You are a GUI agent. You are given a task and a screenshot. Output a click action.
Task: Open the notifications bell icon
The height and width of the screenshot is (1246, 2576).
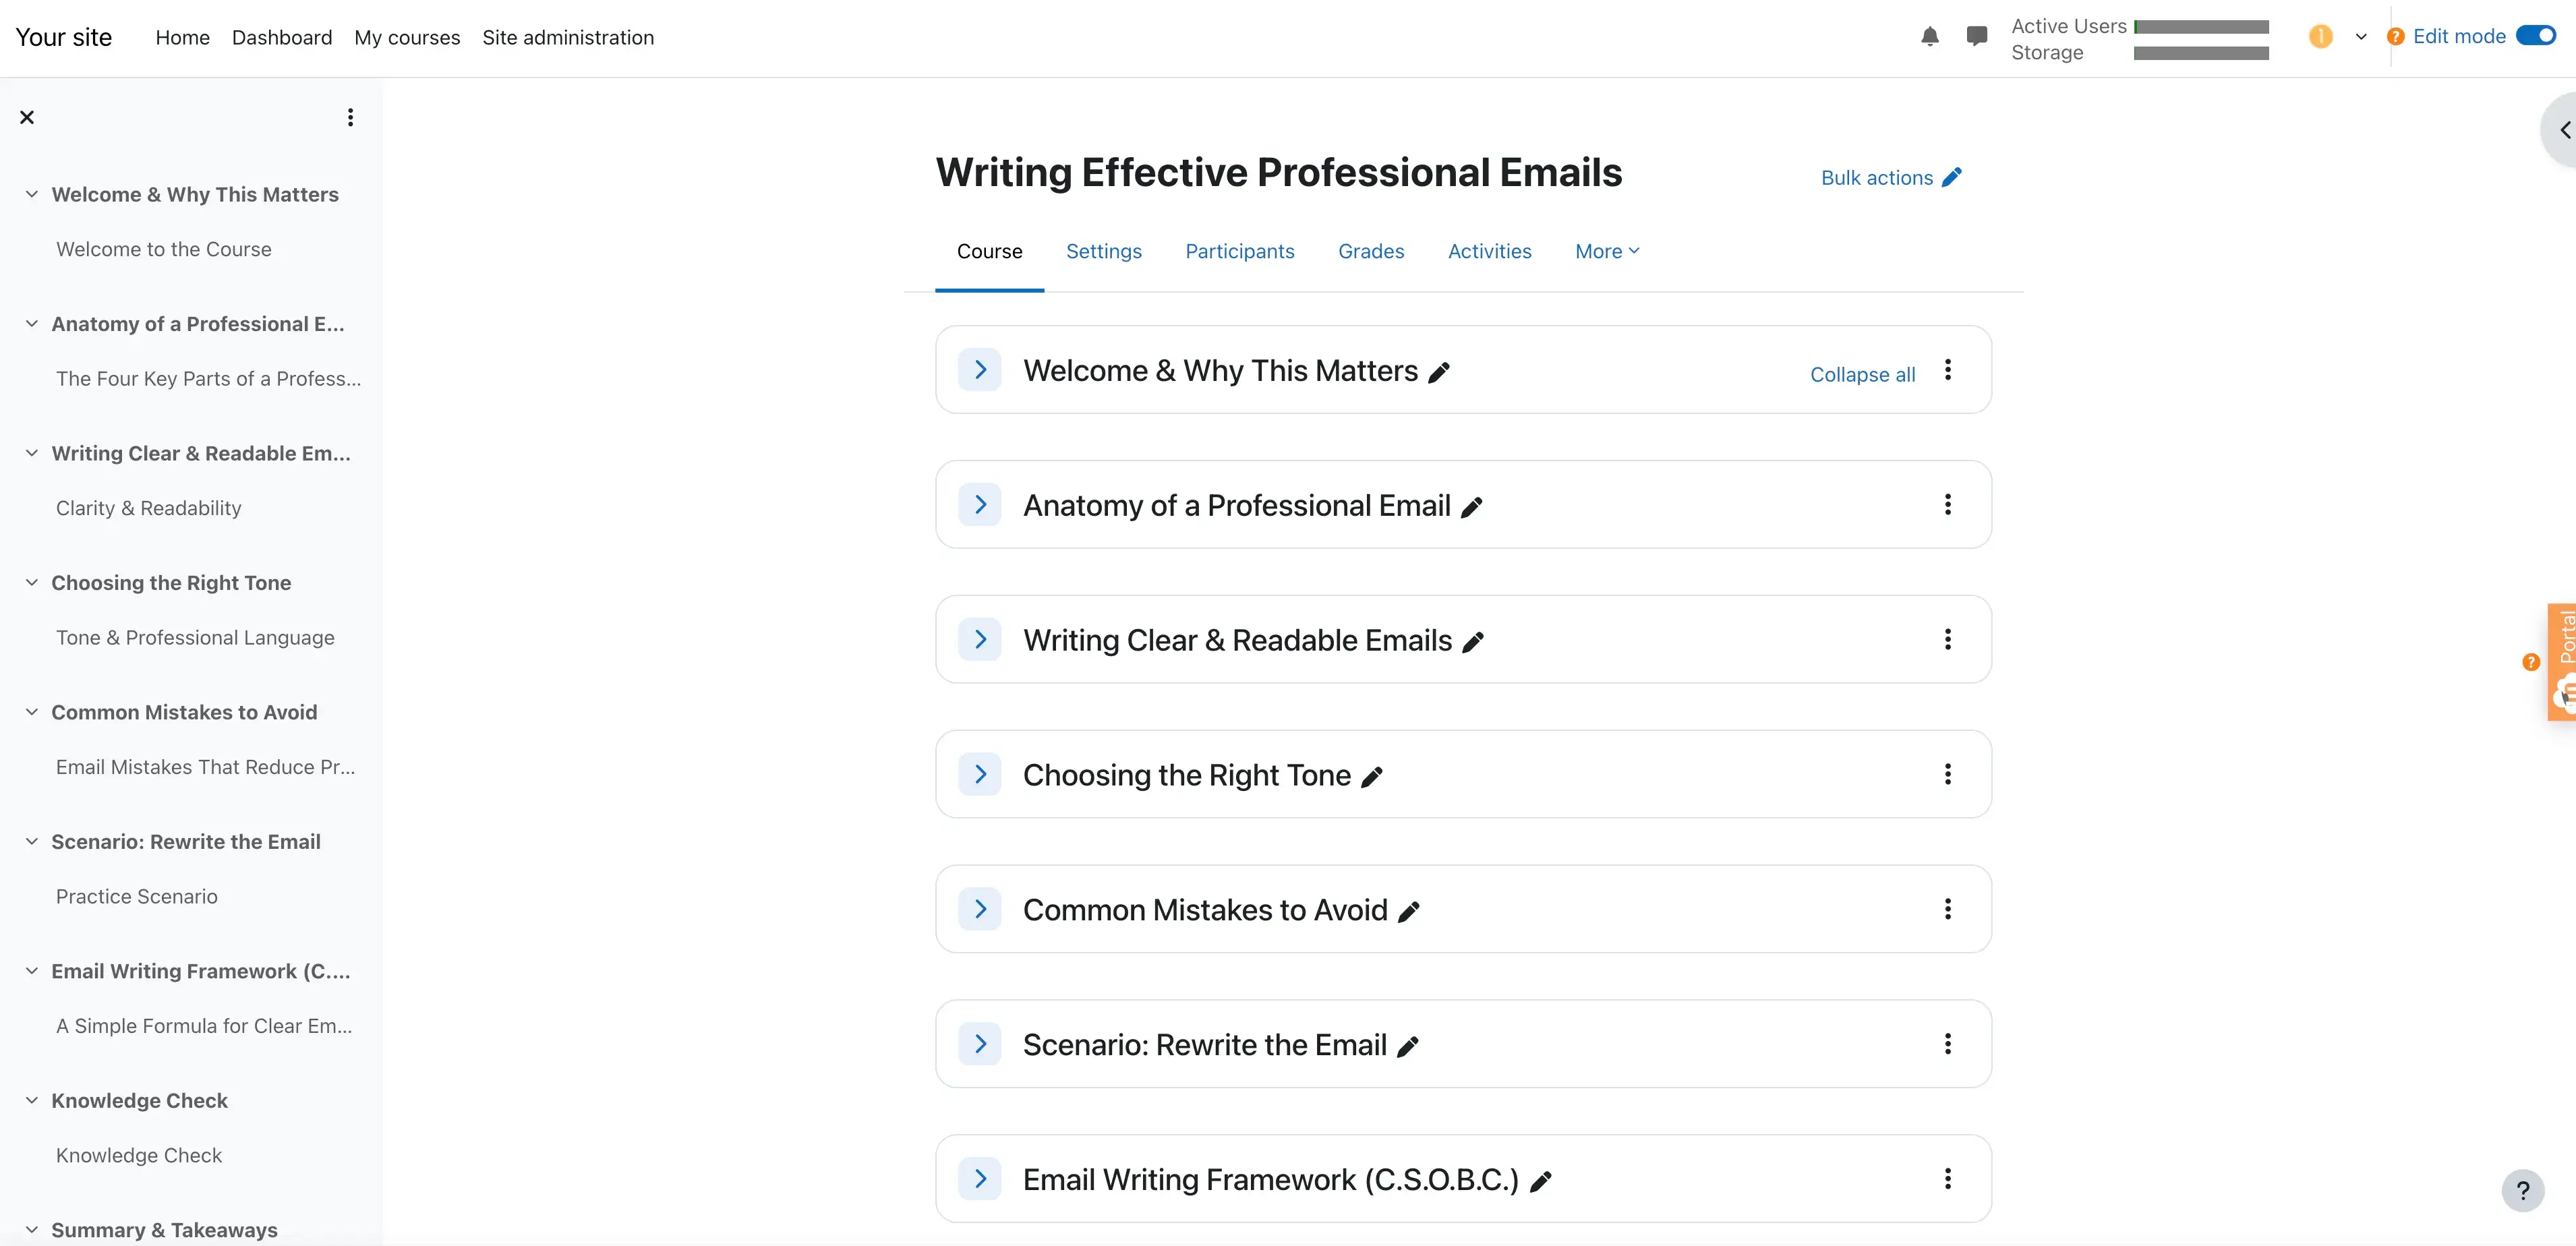[1929, 37]
